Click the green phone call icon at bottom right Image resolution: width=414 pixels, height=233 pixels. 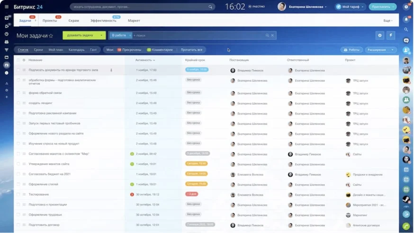pos(406,226)
